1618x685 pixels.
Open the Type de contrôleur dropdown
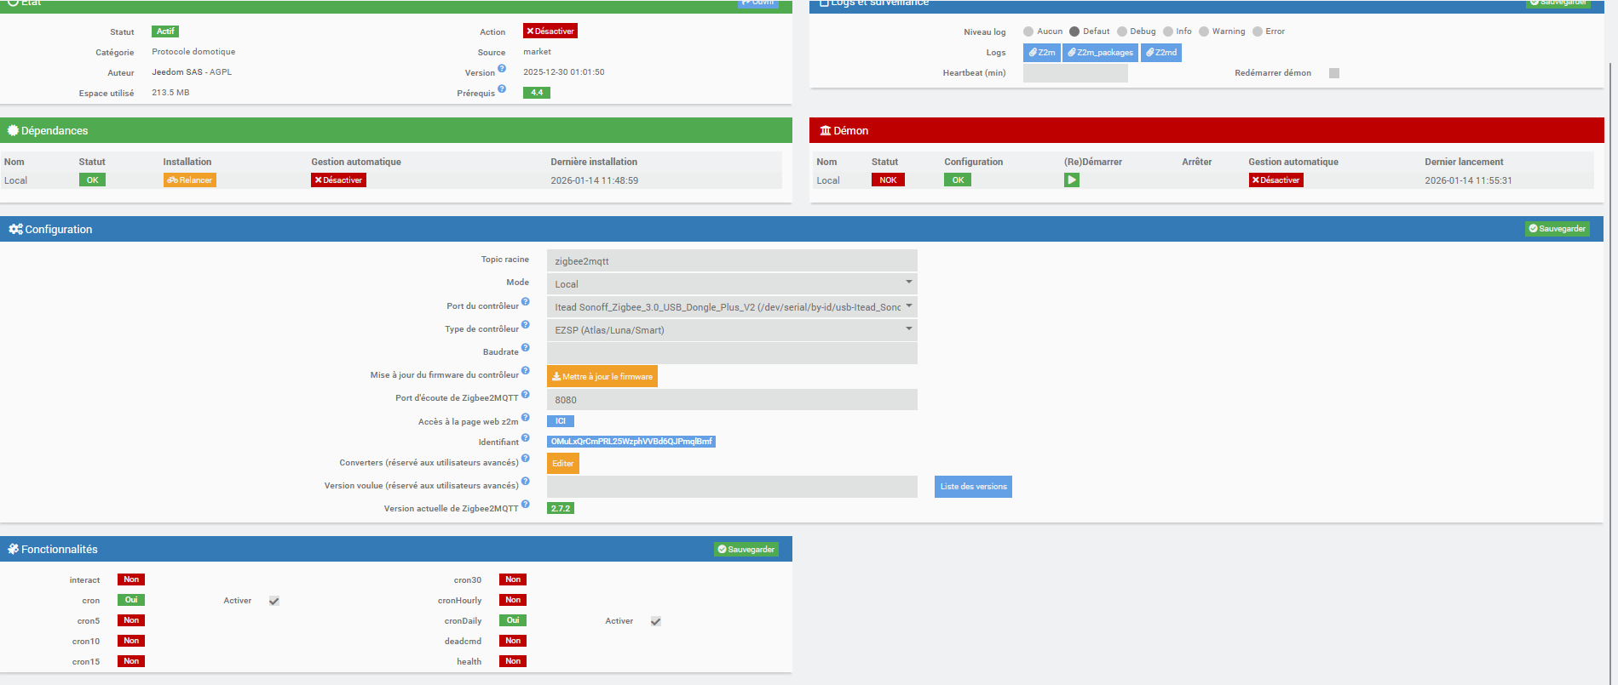(x=732, y=329)
